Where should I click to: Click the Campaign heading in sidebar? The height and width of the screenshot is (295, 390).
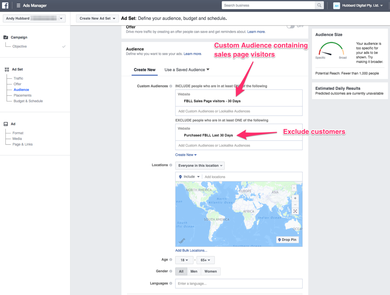point(19,37)
